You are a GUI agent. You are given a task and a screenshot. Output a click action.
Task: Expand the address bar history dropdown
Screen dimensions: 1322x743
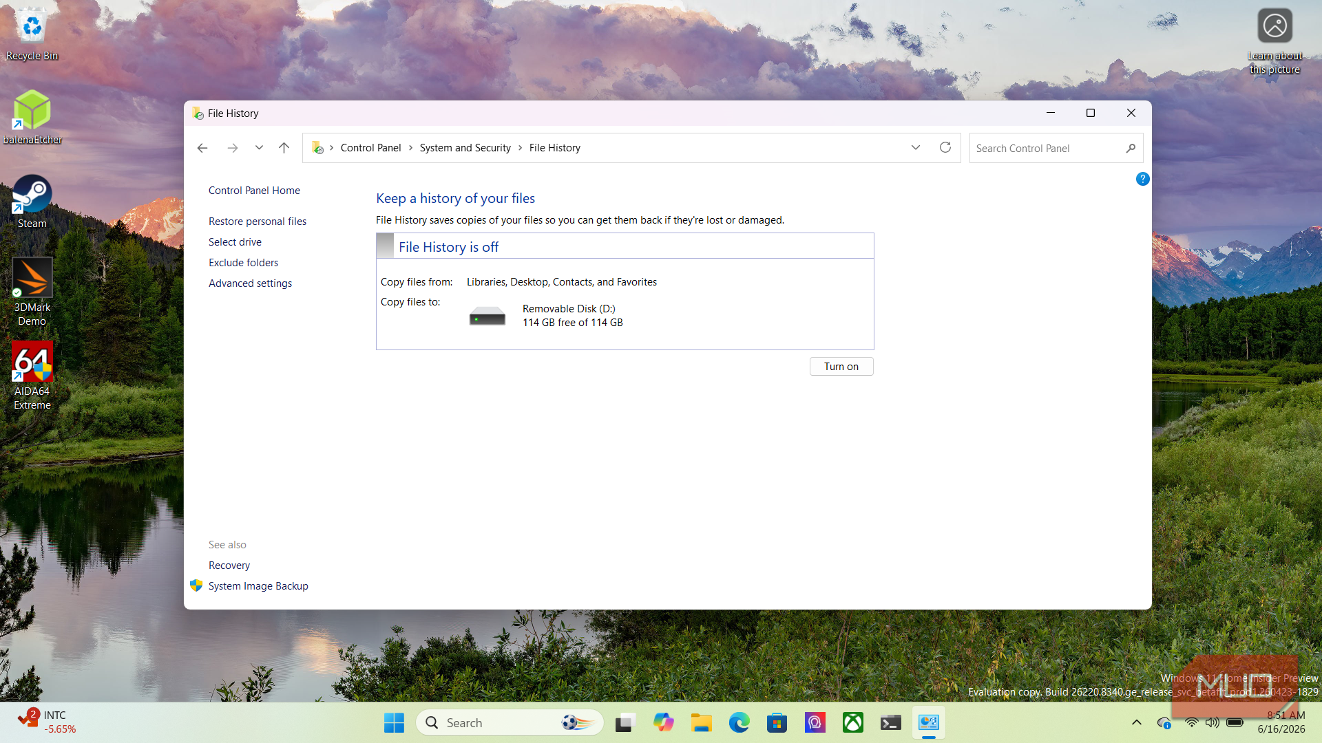point(916,148)
